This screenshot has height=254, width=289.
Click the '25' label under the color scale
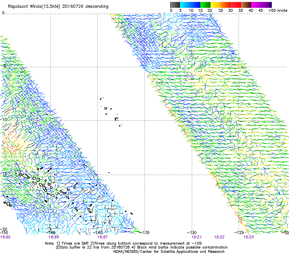point(221,10)
